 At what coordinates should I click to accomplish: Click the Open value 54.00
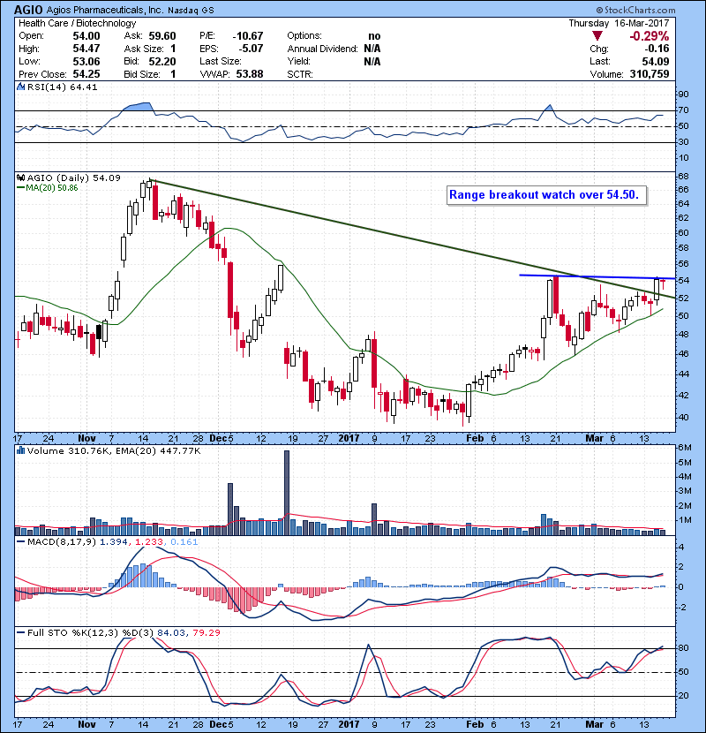click(86, 36)
